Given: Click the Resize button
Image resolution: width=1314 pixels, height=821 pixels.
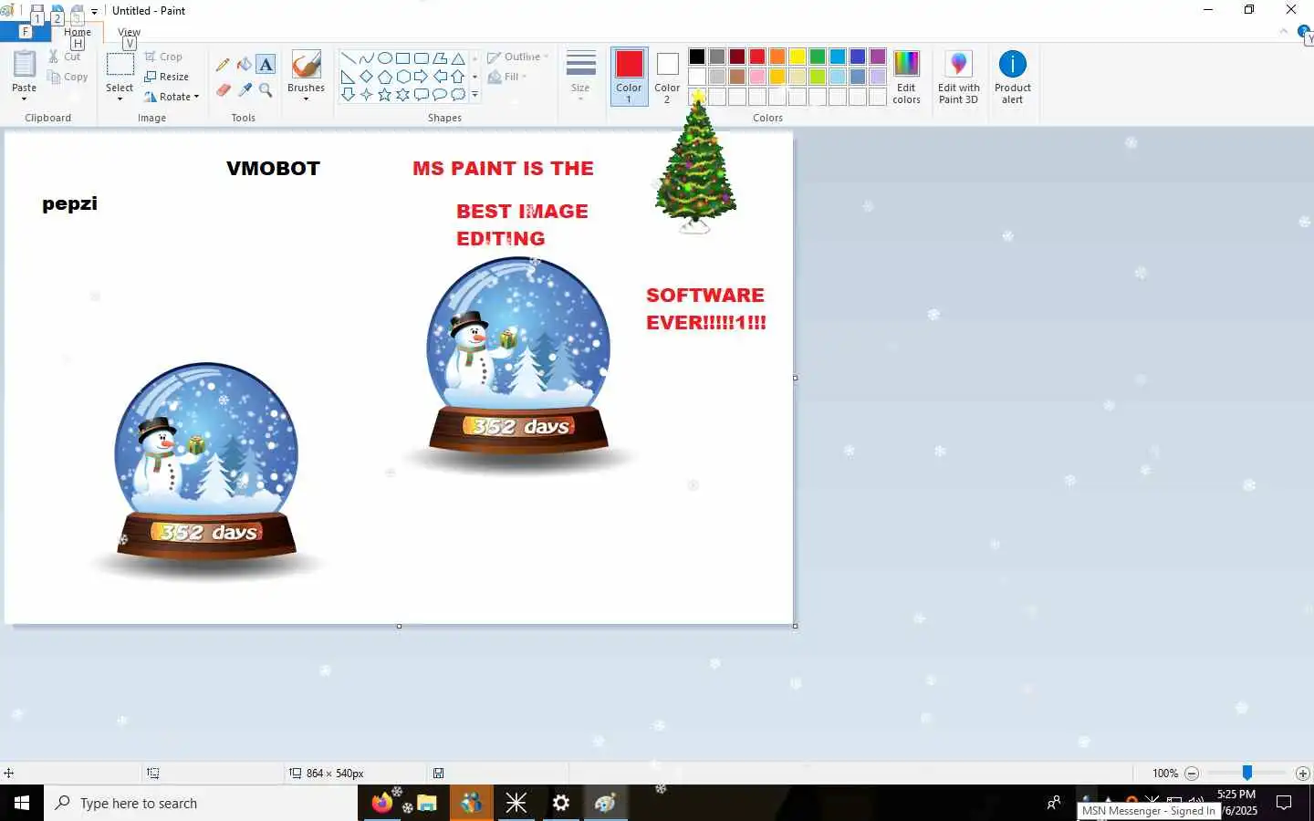Looking at the screenshot, I should click(167, 77).
